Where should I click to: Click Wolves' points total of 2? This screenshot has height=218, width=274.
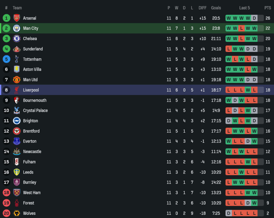coord(268,213)
